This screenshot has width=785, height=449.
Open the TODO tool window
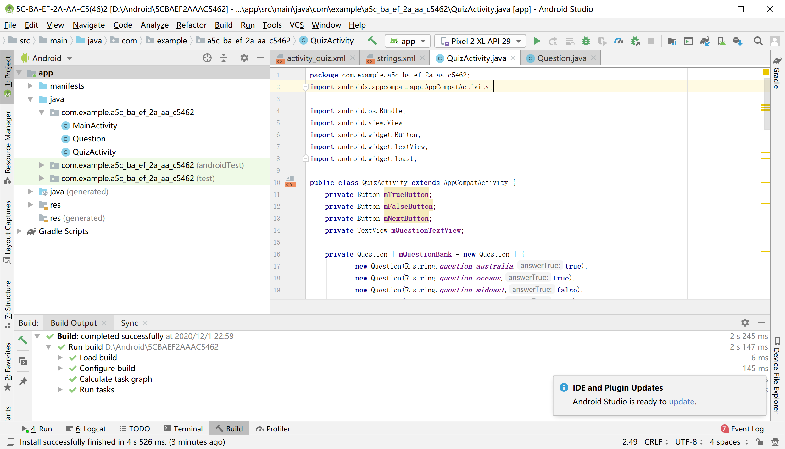point(135,429)
